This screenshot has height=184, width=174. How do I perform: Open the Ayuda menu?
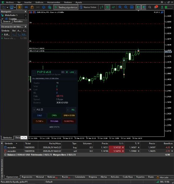click(x=79, y=2)
